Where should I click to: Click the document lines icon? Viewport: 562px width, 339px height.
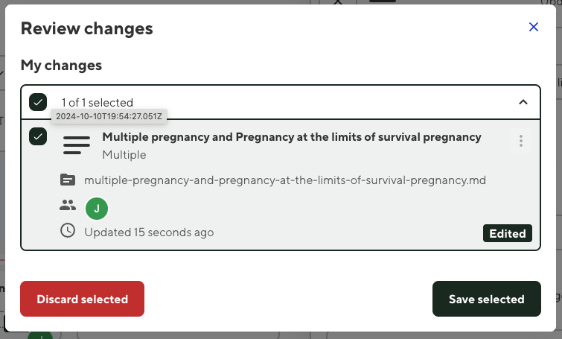pyautogui.click(x=77, y=145)
